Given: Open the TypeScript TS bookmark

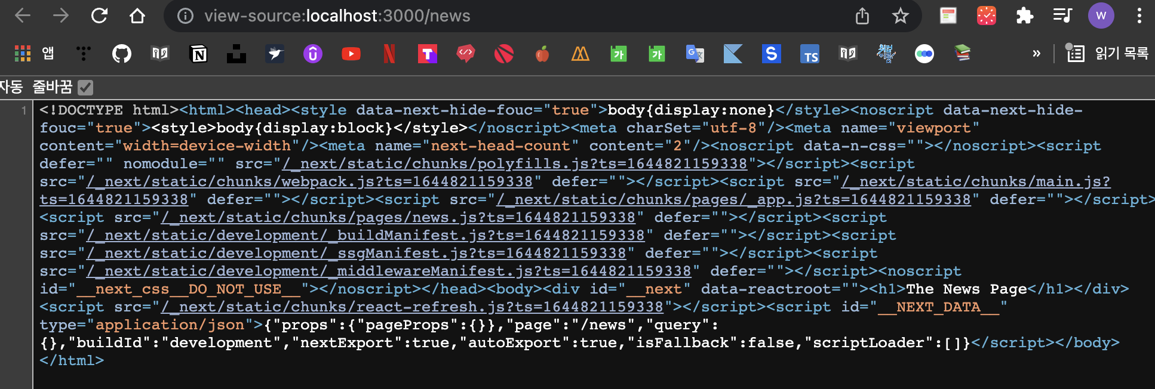Looking at the screenshot, I should [810, 54].
